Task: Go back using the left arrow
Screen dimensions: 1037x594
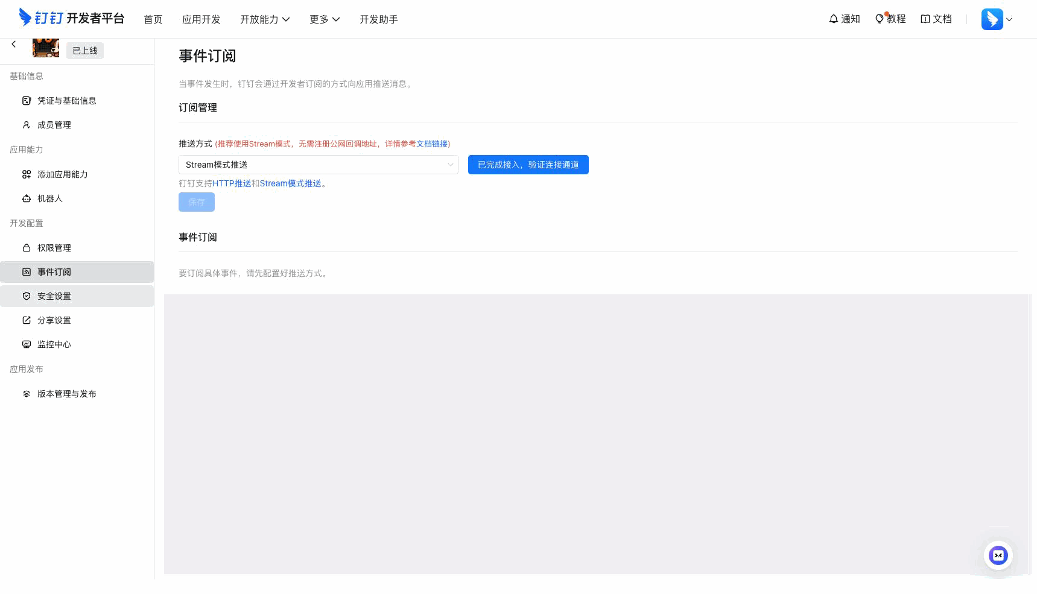Action: 14,44
